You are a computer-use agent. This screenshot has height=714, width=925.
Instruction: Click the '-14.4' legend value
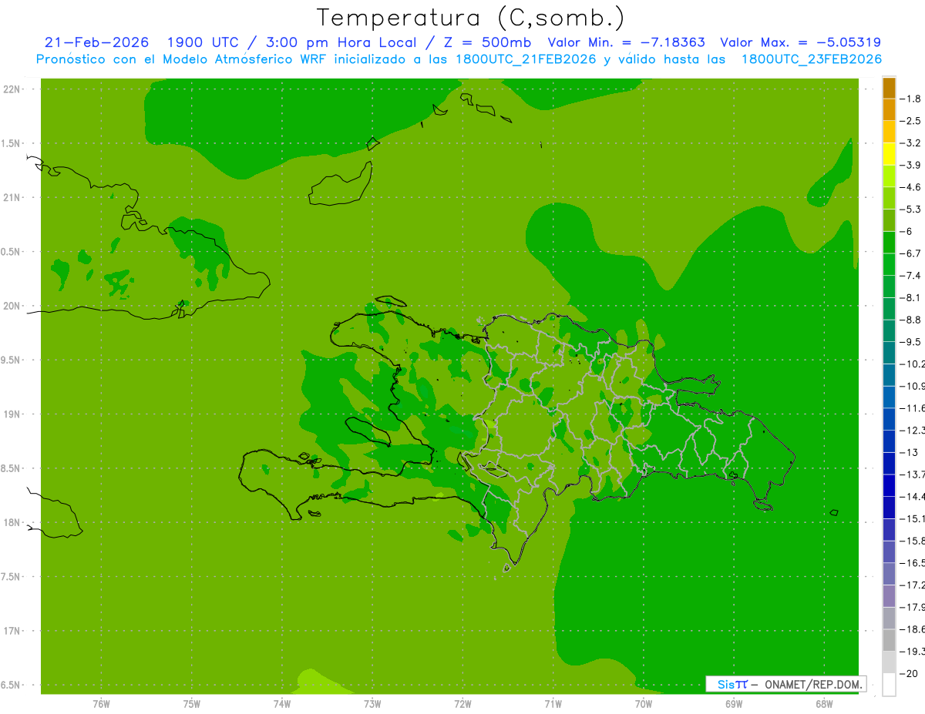[x=913, y=497]
